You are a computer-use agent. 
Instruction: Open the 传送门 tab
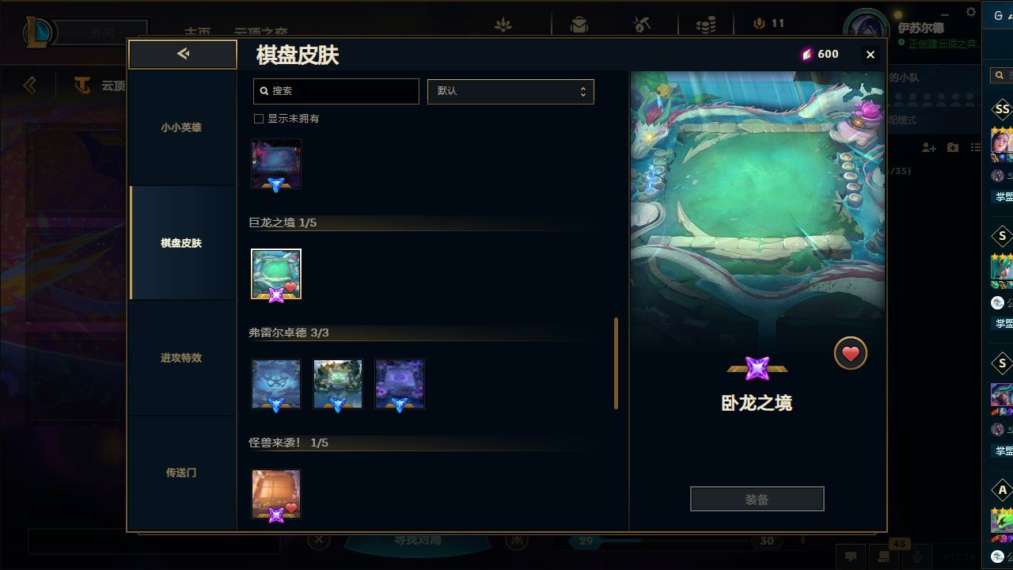coord(181,473)
